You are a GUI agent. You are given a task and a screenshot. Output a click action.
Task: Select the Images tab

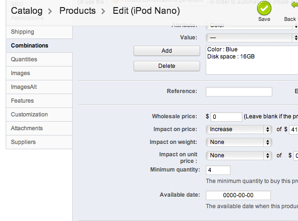(x=20, y=73)
